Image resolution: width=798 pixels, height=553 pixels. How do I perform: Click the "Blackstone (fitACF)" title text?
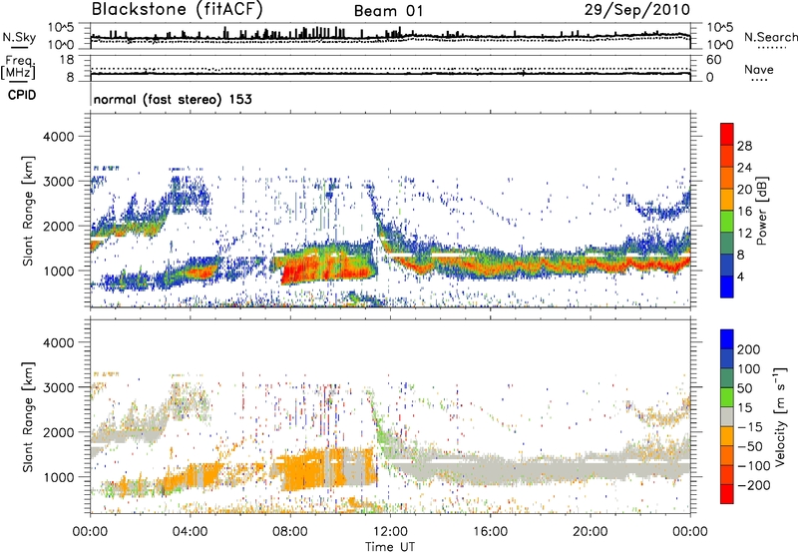click(x=177, y=10)
